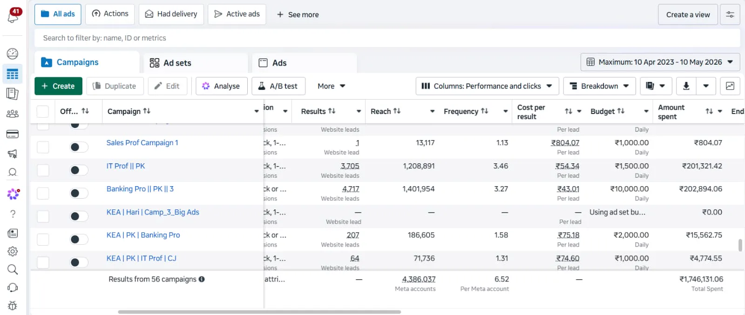
Task: Toggle IT Prof || PK on/off switch
Action: click(x=79, y=170)
